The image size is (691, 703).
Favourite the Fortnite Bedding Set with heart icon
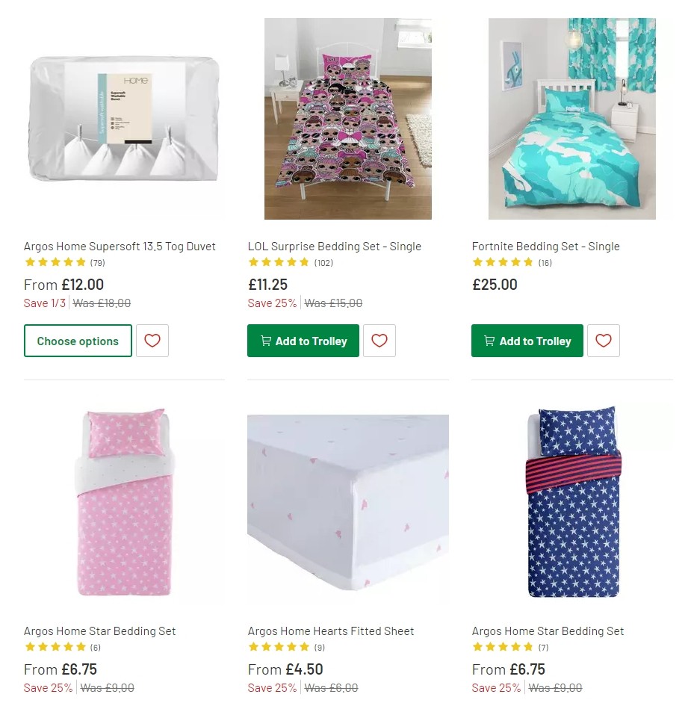604,341
